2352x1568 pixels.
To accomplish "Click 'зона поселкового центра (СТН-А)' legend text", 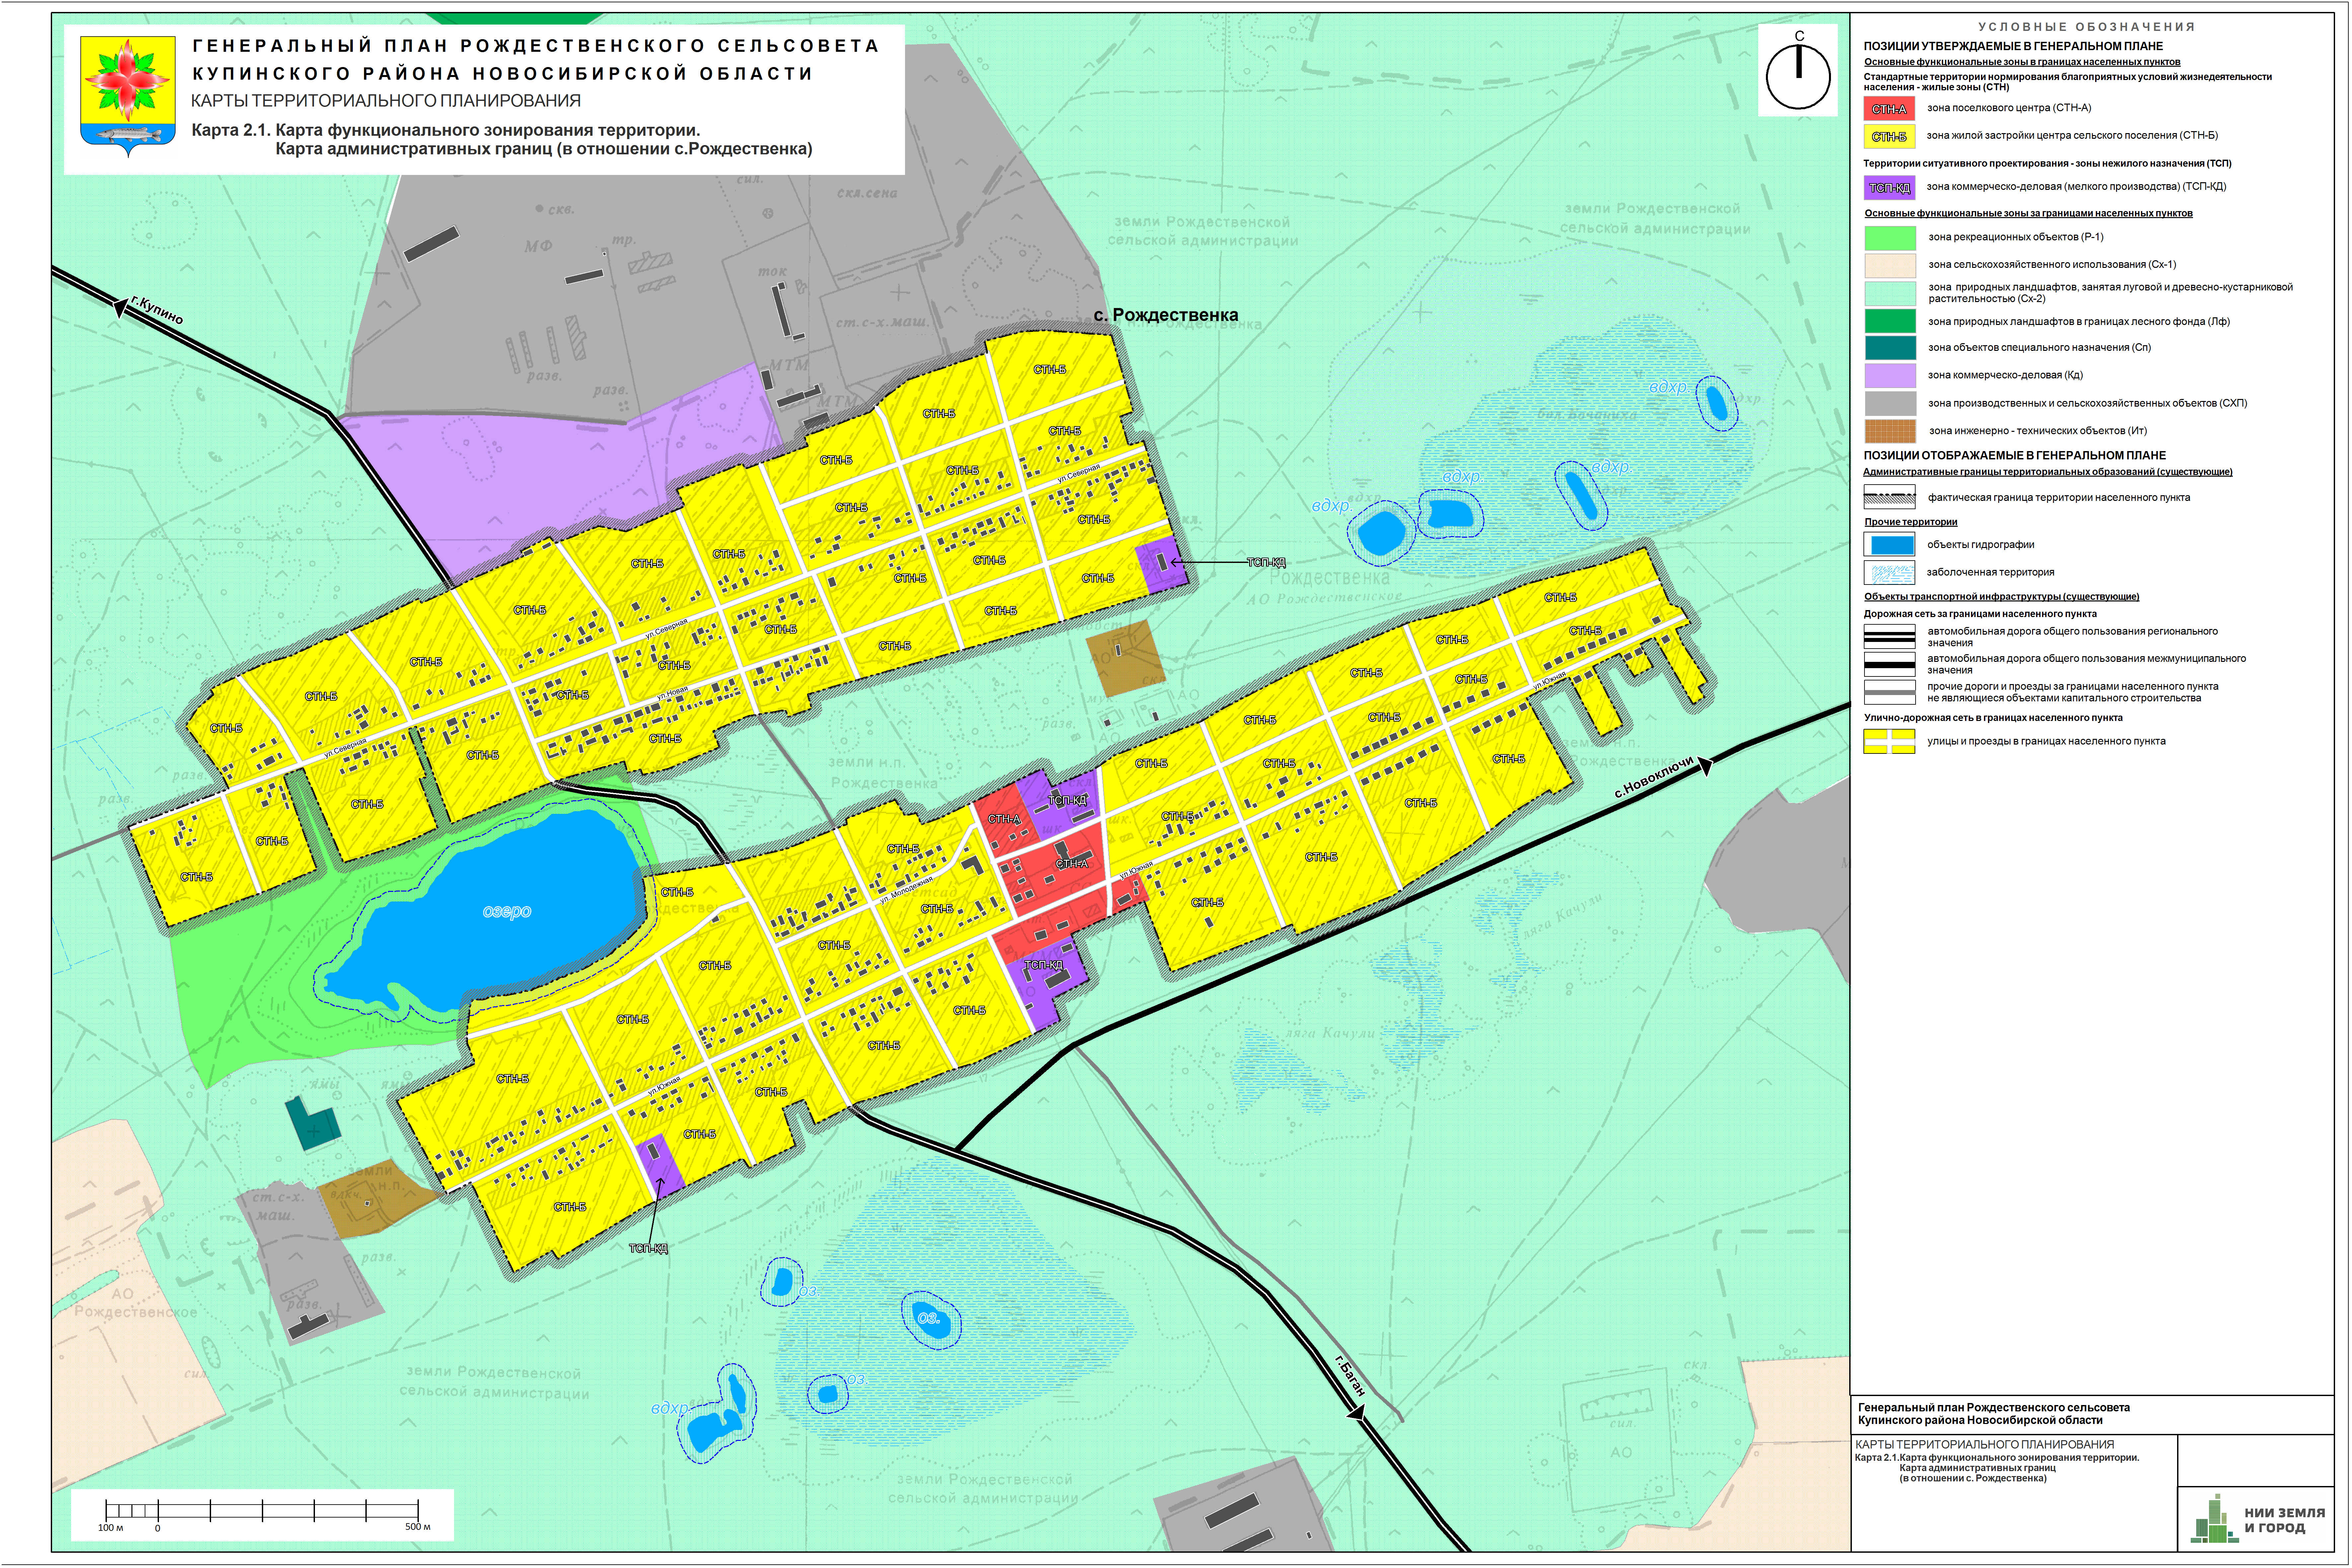I will (2009, 108).
